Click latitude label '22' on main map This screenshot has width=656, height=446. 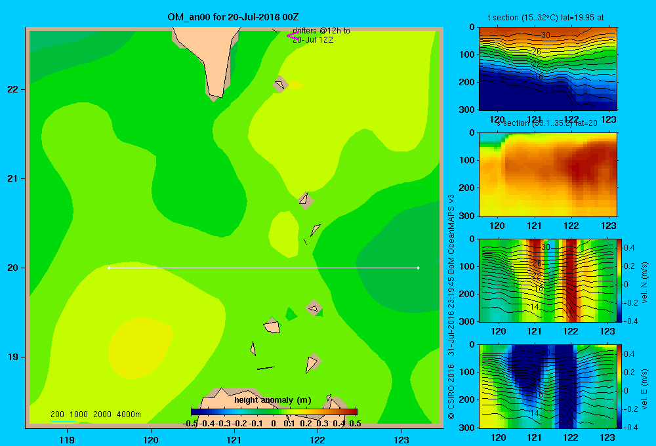point(13,89)
